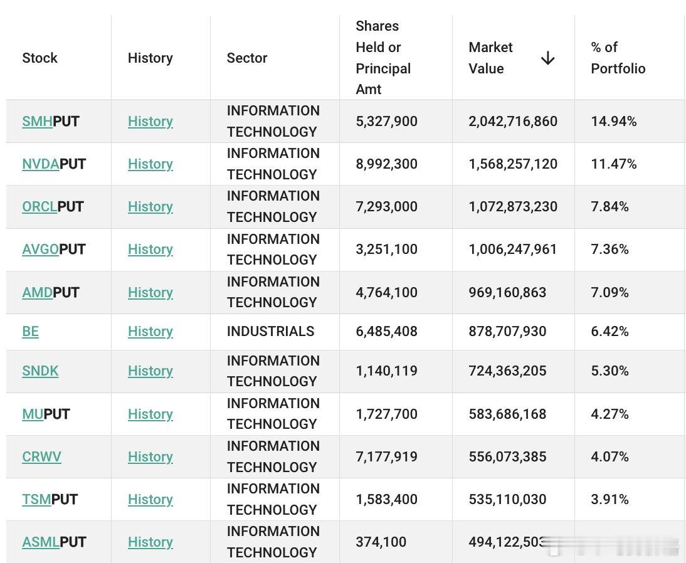Select shares value 6,485,408
The height and width of the screenshot is (563, 686).
click(x=387, y=331)
